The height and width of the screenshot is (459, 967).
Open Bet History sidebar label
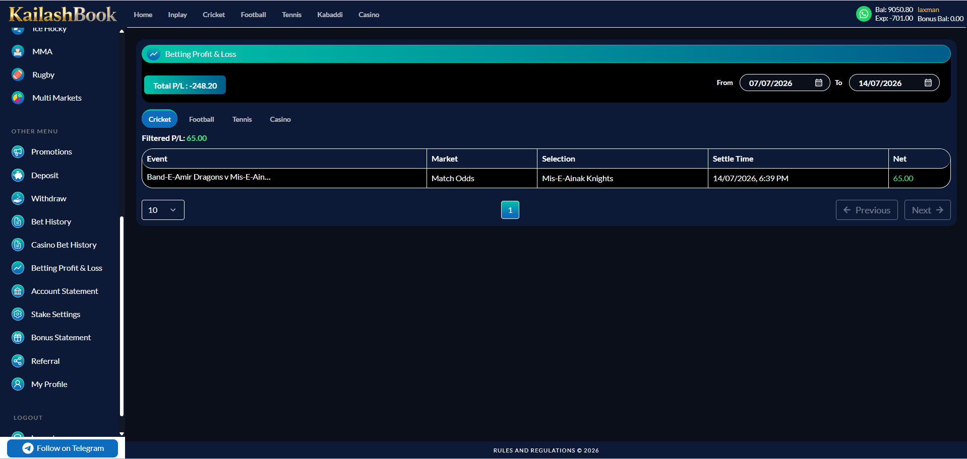coord(51,221)
